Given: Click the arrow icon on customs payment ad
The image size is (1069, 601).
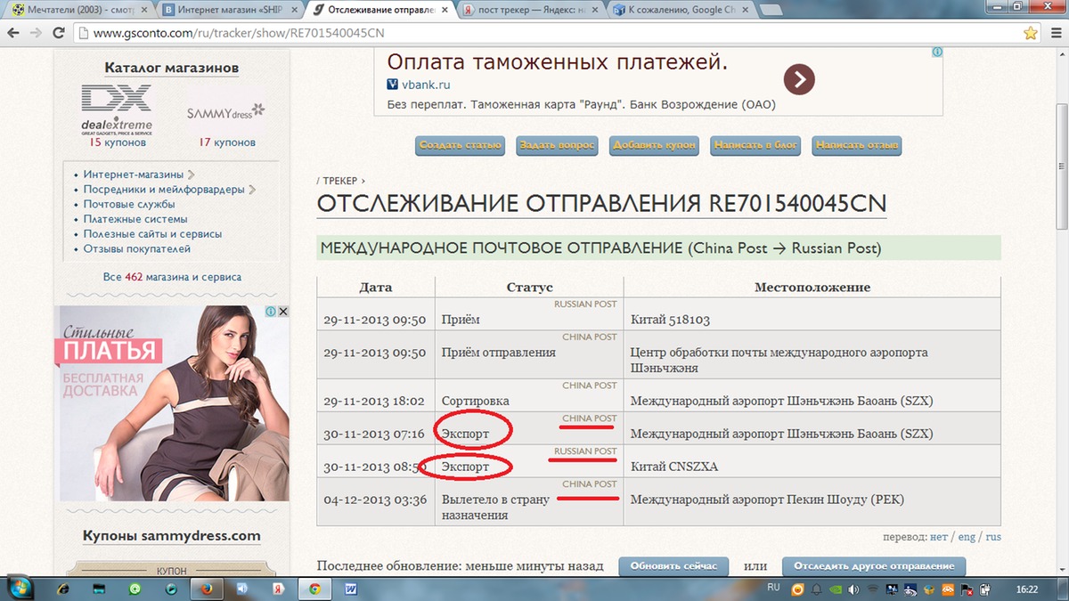Looking at the screenshot, I should pos(799,80).
